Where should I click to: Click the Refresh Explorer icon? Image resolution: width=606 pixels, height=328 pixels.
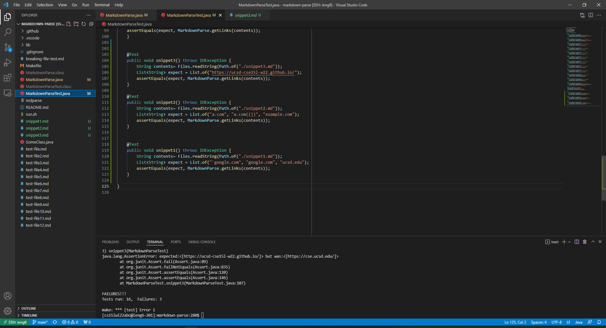point(84,24)
